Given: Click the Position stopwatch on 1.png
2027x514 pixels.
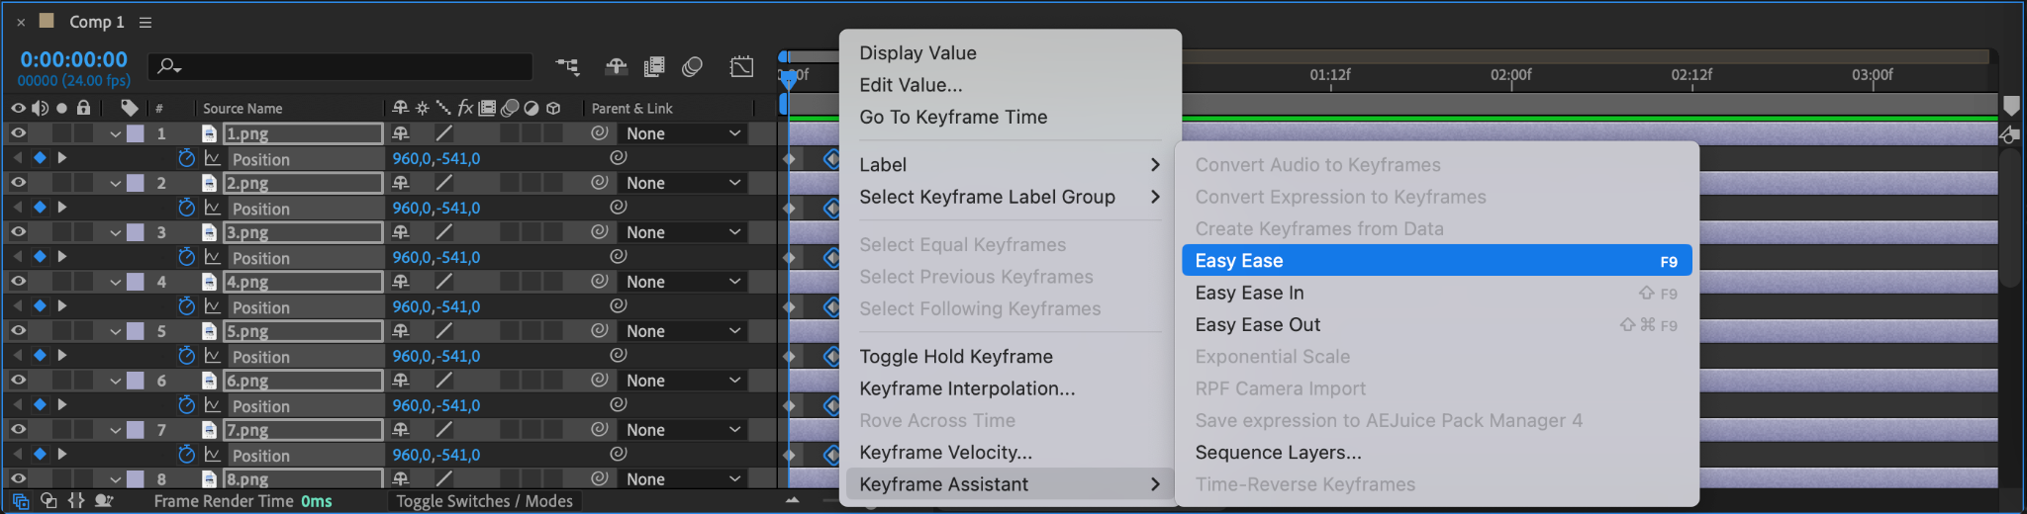Looking at the screenshot, I should pyautogui.click(x=186, y=158).
